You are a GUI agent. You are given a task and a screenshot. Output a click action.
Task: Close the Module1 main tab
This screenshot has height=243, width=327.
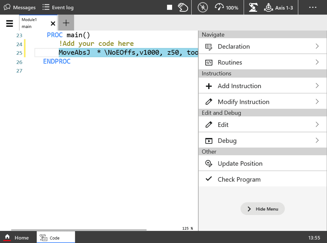coord(53,23)
